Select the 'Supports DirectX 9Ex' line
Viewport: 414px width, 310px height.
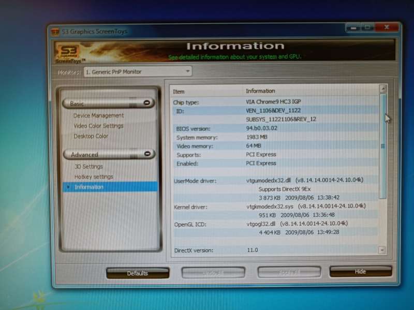click(285, 189)
